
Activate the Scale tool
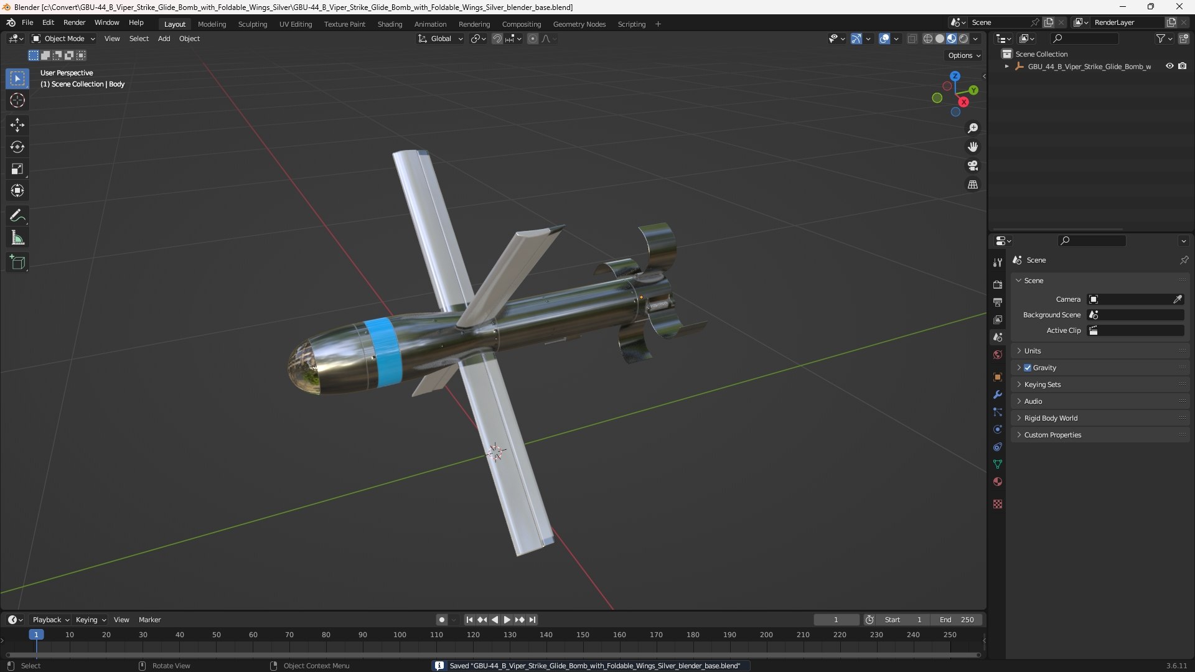tap(17, 169)
